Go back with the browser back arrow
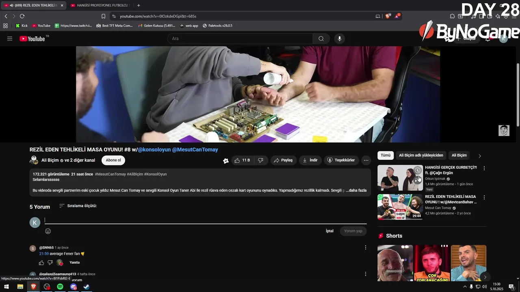 point(6,16)
